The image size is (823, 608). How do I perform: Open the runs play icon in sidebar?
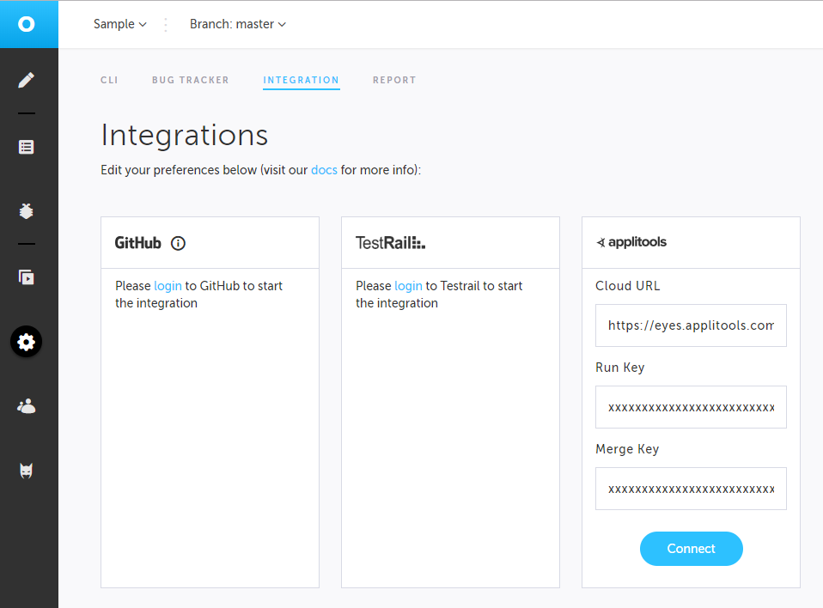(x=27, y=277)
